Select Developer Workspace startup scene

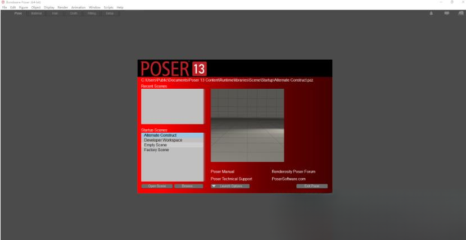click(x=173, y=140)
